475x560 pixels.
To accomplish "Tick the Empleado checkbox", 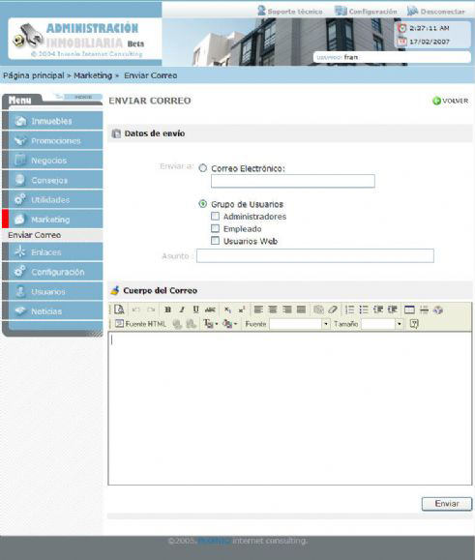I will click(215, 228).
